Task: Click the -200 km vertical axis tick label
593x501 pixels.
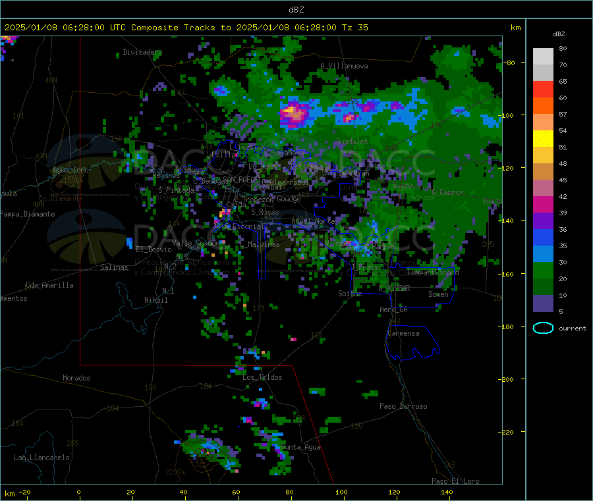Action: click(507, 379)
